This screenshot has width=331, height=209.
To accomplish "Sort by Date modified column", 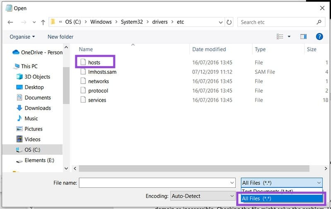I will (209, 49).
